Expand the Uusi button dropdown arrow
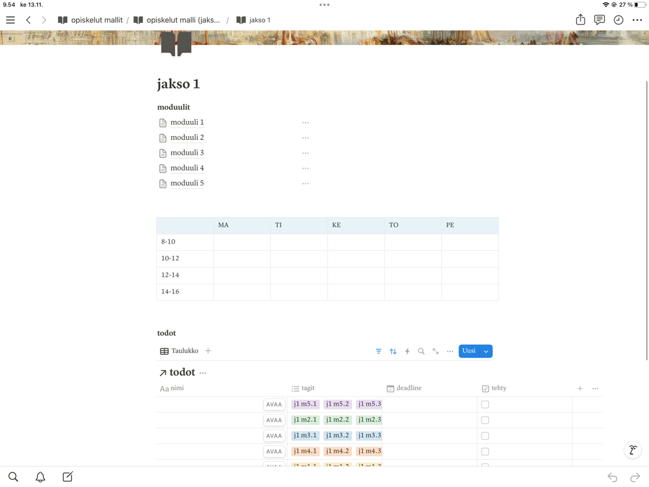Image resolution: width=649 pixels, height=487 pixels. [x=486, y=351]
